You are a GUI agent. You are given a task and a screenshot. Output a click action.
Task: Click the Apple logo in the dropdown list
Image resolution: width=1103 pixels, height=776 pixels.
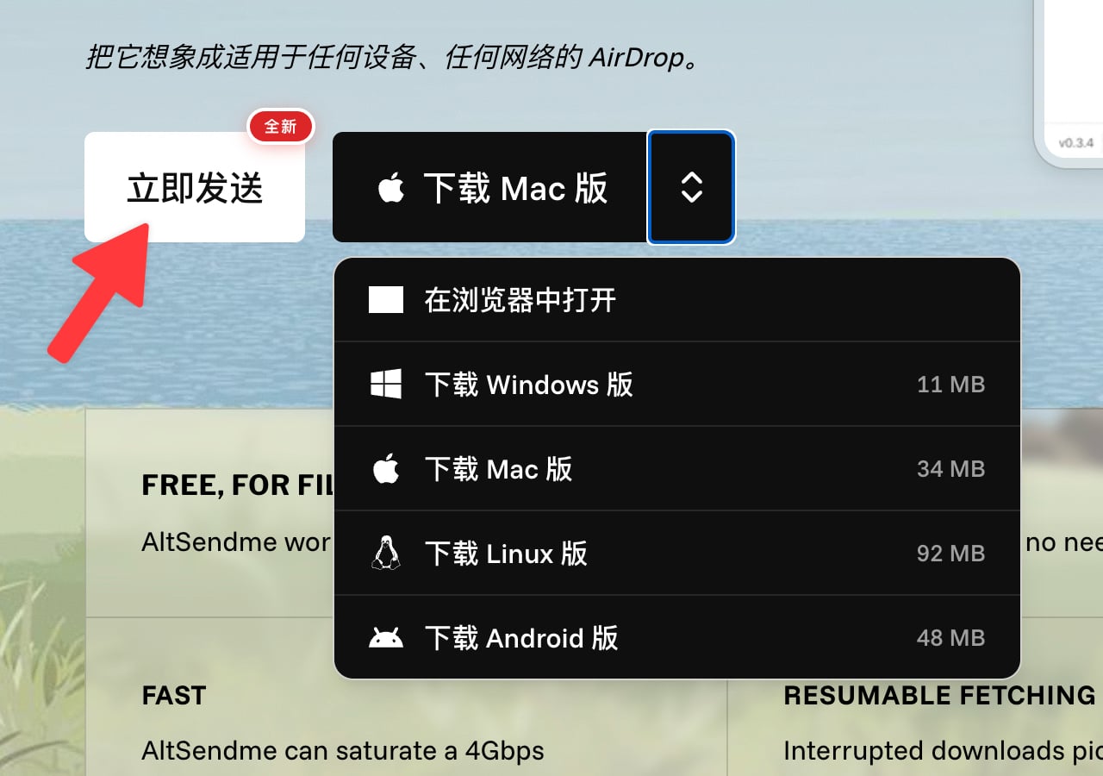pyautogui.click(x=386, y=468)
